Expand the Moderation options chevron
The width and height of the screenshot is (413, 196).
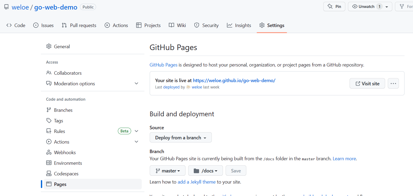[136, 83]
